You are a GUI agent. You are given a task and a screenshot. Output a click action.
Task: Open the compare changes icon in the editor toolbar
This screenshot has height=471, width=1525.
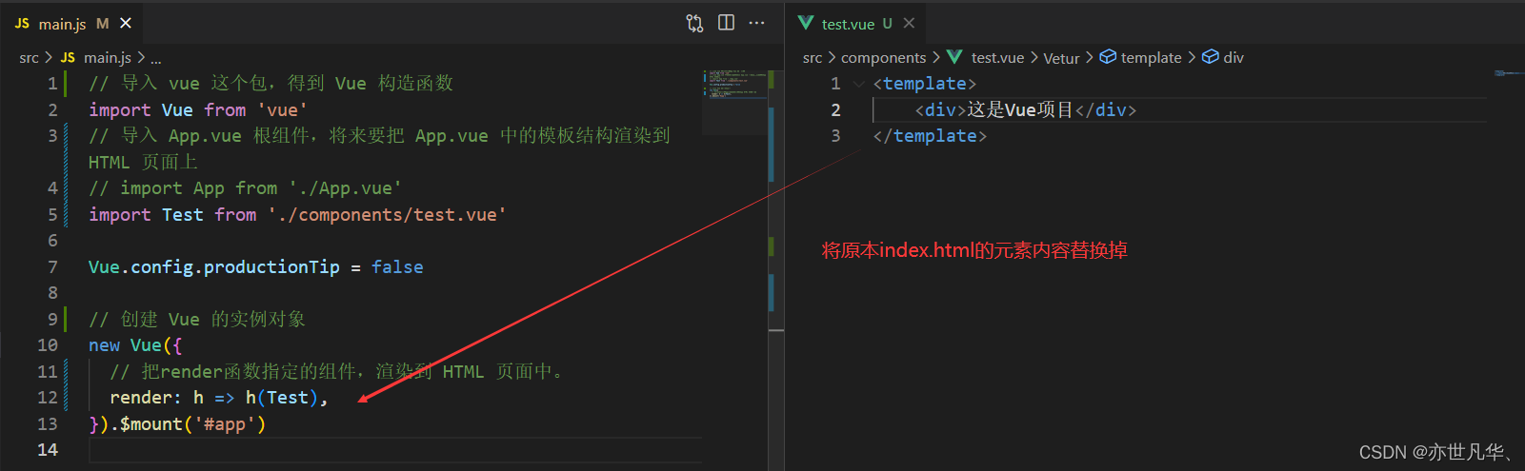694,23
